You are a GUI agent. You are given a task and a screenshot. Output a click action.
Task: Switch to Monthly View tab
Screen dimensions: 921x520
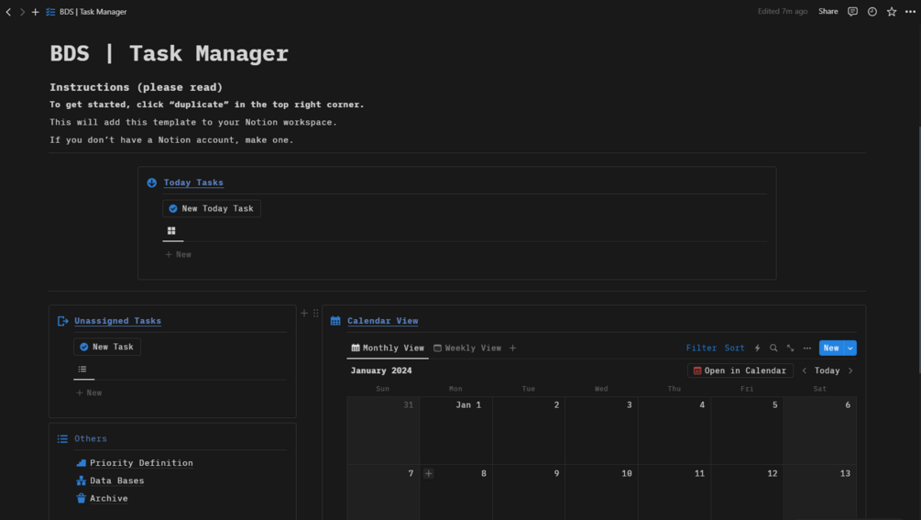pos(388,348)
